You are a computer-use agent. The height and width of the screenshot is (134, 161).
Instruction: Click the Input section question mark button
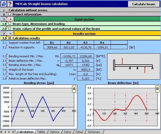point(4,19)
